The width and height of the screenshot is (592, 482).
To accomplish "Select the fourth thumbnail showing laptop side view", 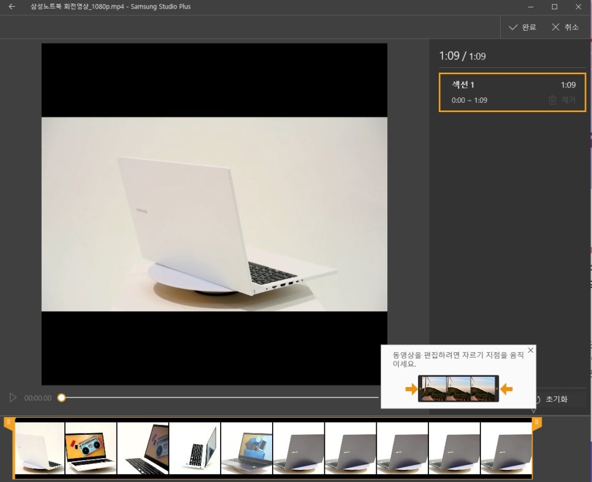I will (194, 448).
